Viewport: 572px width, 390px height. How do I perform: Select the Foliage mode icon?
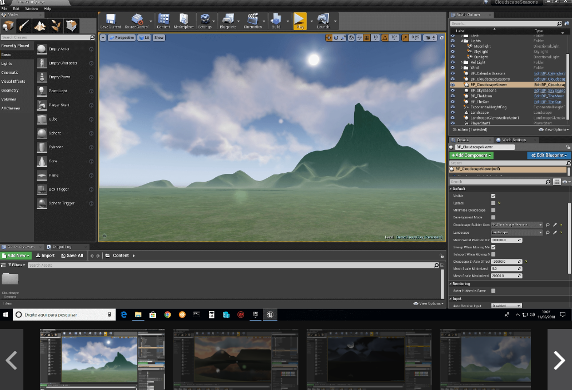(x=56, y=26)
